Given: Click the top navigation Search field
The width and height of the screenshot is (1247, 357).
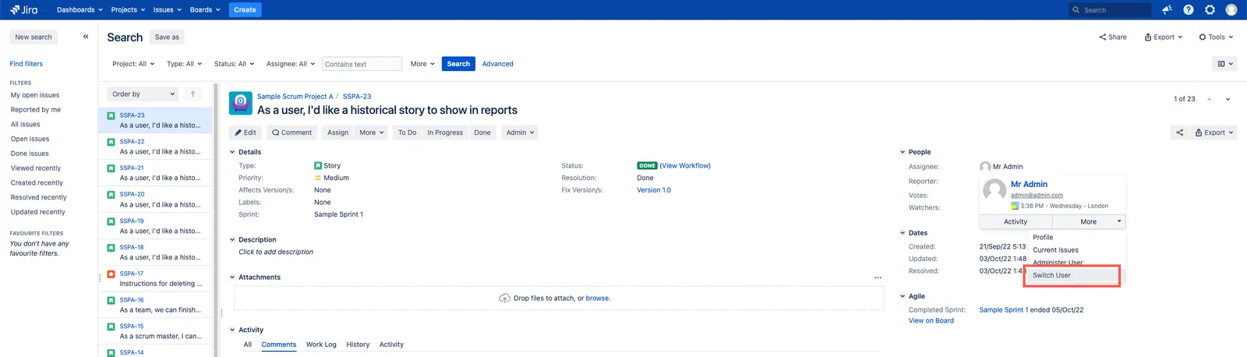Looking at the screenshot, I should 1110,9.
